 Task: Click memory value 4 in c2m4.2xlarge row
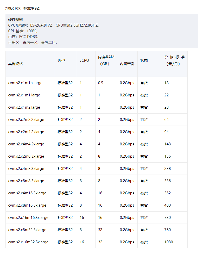(x=99, y=132)
